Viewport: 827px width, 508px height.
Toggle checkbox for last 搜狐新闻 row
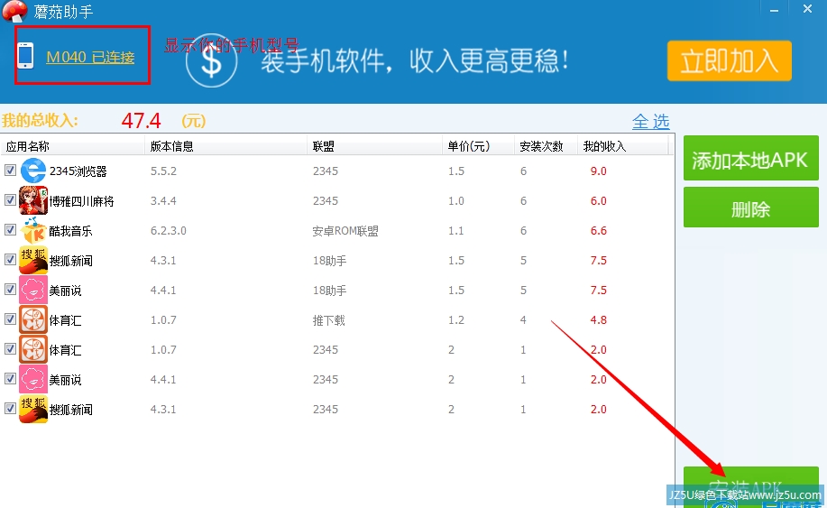point(10,409)
